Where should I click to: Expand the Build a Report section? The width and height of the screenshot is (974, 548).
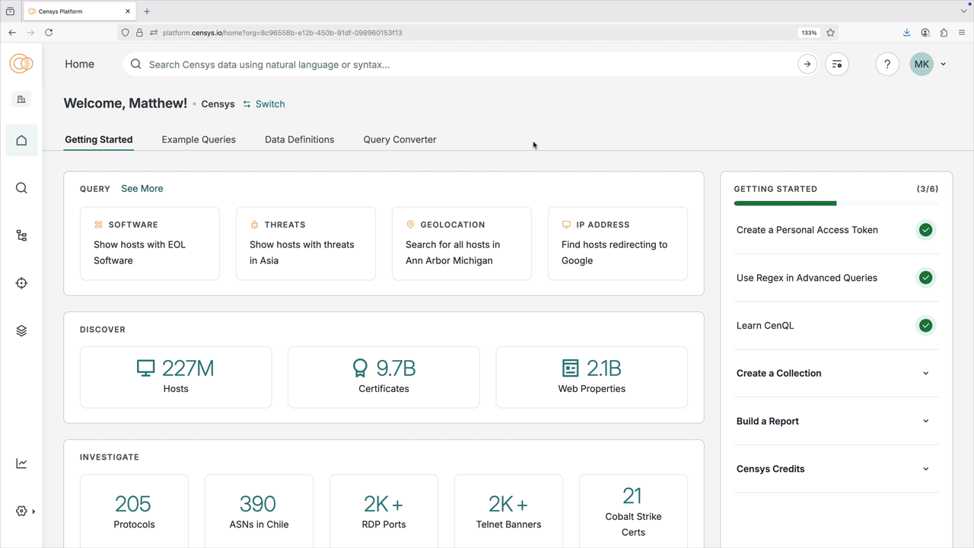coord(836,422)
